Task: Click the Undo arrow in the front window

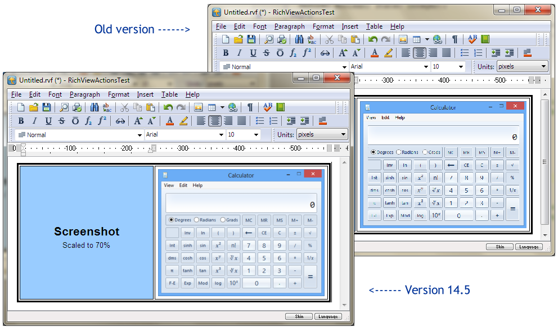Action: (x=168, y=107)
